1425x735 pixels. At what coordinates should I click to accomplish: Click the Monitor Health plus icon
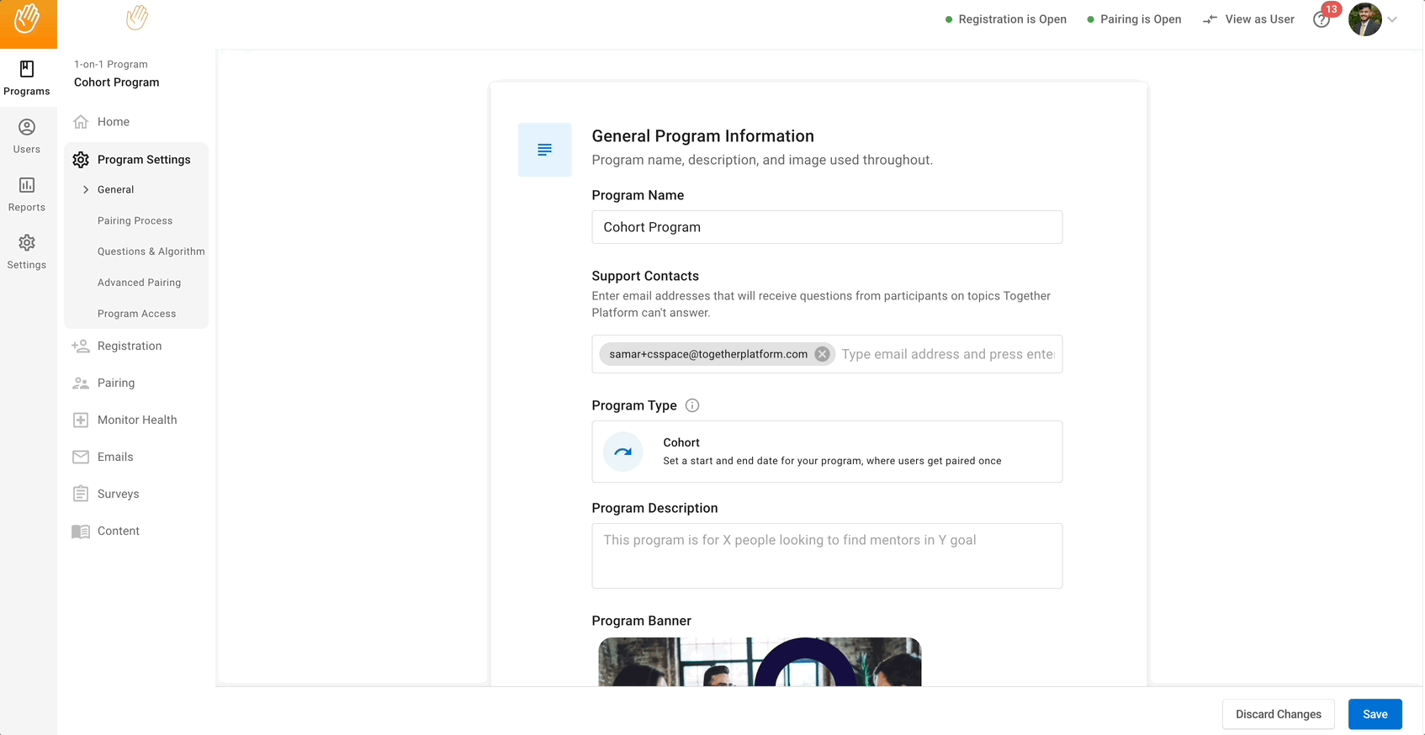point(81,420)
